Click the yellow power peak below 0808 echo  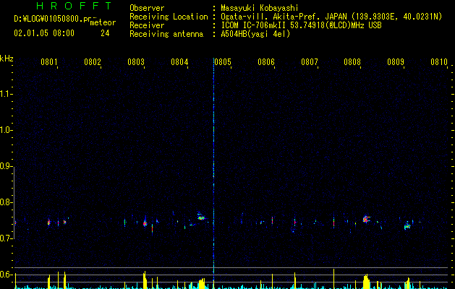[x=366, y=282]
